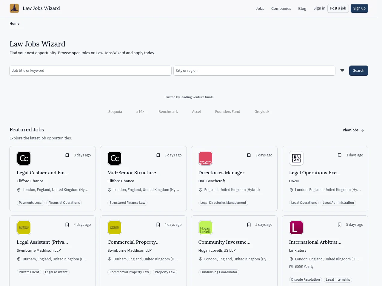This screenshot has height=286, width=382.
Task: Click salary icon beside £55K Yearly
Action: (291, 267)
